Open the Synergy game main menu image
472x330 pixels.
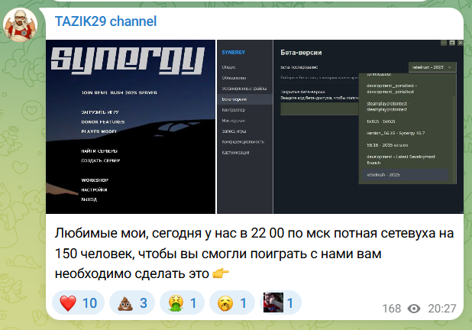[x=131, y=127]
